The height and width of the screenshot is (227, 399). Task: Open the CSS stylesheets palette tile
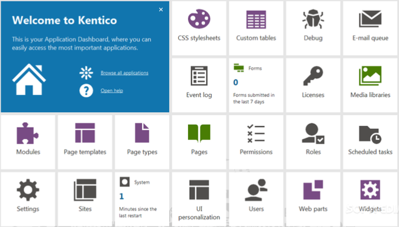coord(199,28)
